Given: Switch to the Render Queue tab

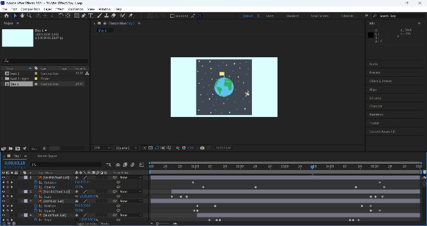Looking at the screenshot, I should pos(47,156).
